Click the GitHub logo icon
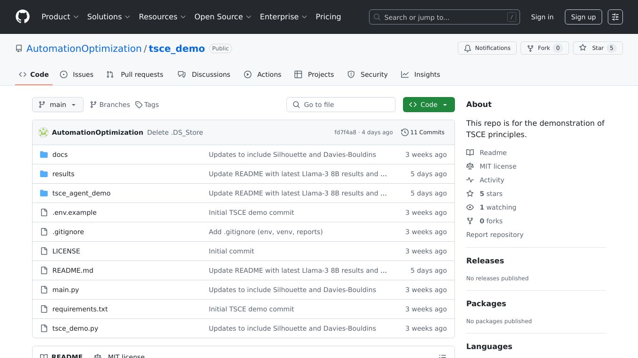The image size is (638, 358). [23, 17]
